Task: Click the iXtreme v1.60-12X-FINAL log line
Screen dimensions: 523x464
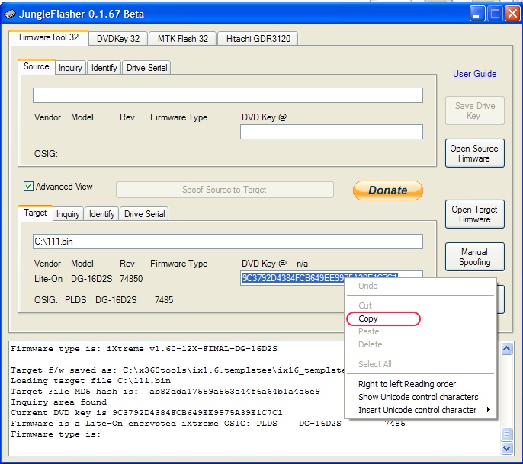Action: [144, 349]
